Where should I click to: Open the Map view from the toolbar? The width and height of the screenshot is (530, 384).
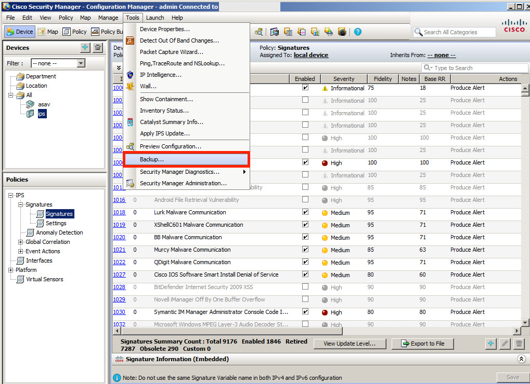48,32
